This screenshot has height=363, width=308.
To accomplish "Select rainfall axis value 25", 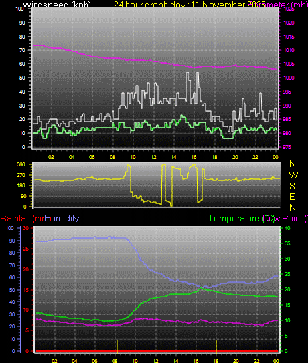I will (25, 249).
